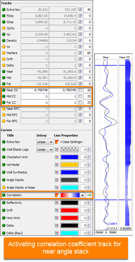Screen dimensions: 135x262
Task: Open the dark gray swatch for Angle Stacks
Action: point(69,180)
